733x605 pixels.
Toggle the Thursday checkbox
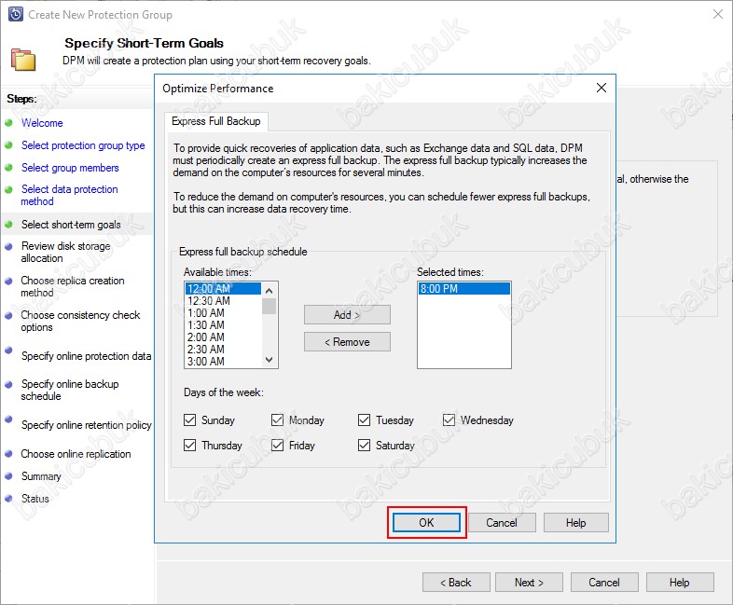coord(190,446)
